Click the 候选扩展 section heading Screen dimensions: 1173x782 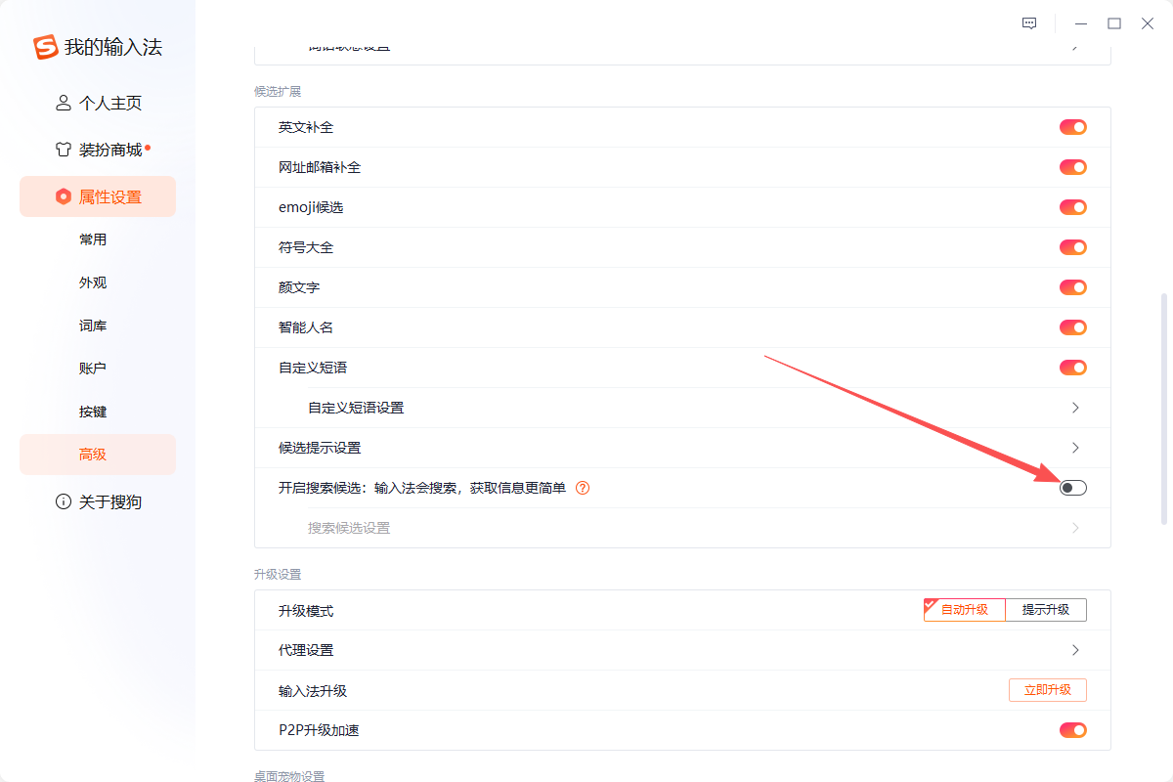tap(278, 92)
